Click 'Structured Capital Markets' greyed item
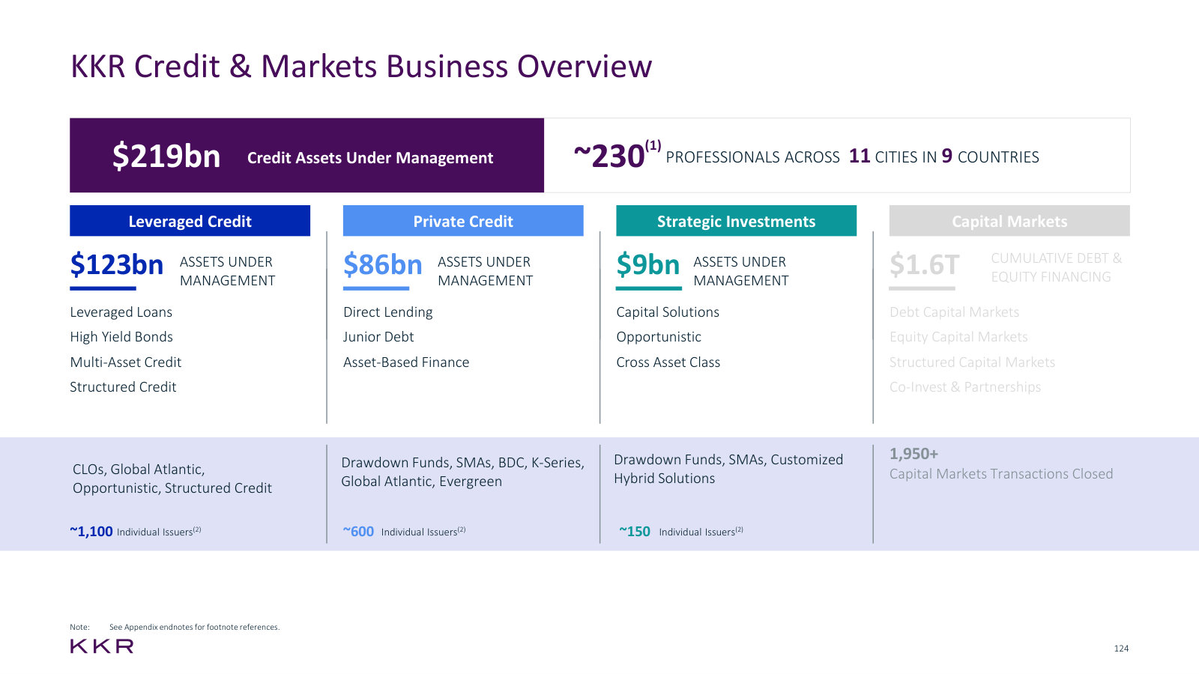This screenshot has width=1199, height=674. pyautogui.click(x=972, y=362)
